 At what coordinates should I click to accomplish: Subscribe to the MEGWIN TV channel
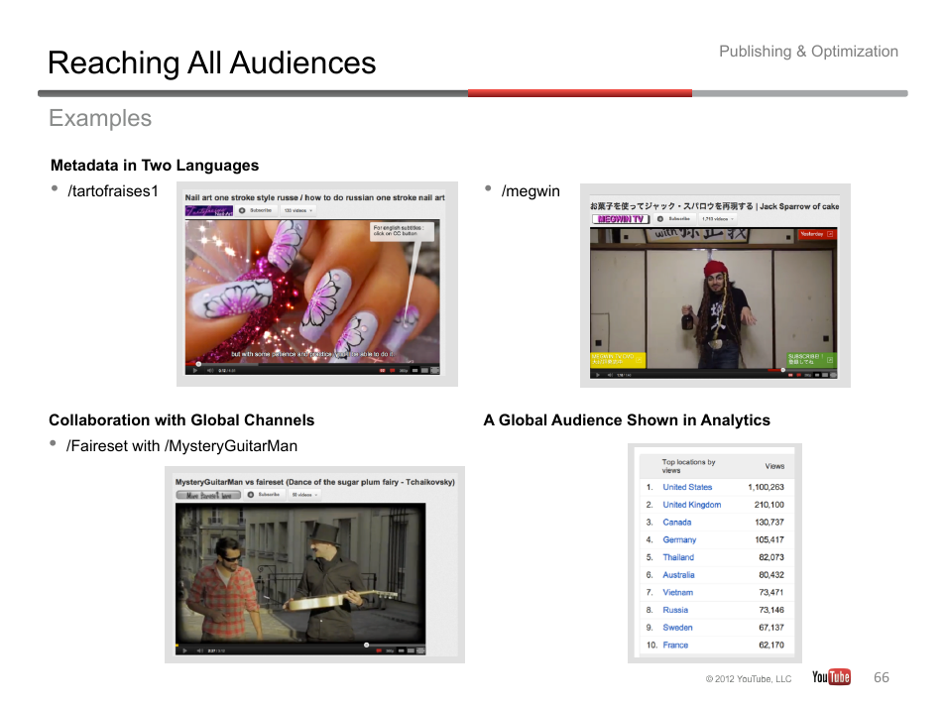674,219
